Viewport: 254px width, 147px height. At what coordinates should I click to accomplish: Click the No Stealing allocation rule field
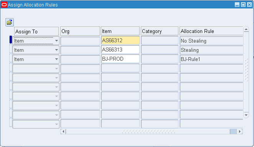[211, 41]
